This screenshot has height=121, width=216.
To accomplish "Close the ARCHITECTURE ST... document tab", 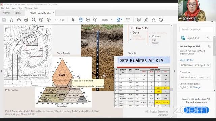I will [x=53, y=13].
